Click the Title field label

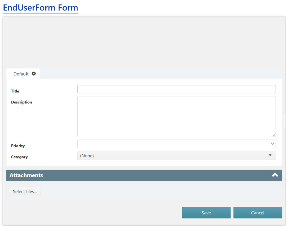click(15, 91)
